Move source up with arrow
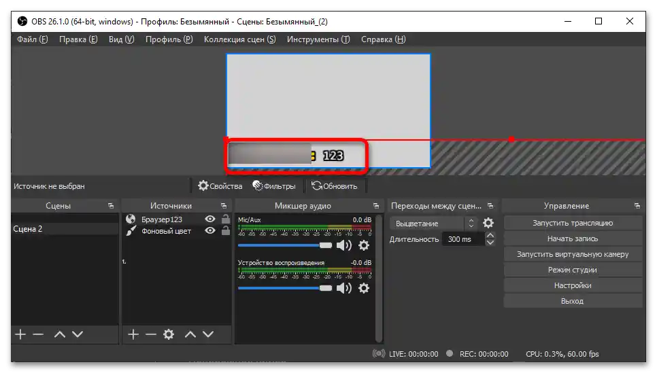The height and width of the screenshot is (373, 657). [190, 334]
